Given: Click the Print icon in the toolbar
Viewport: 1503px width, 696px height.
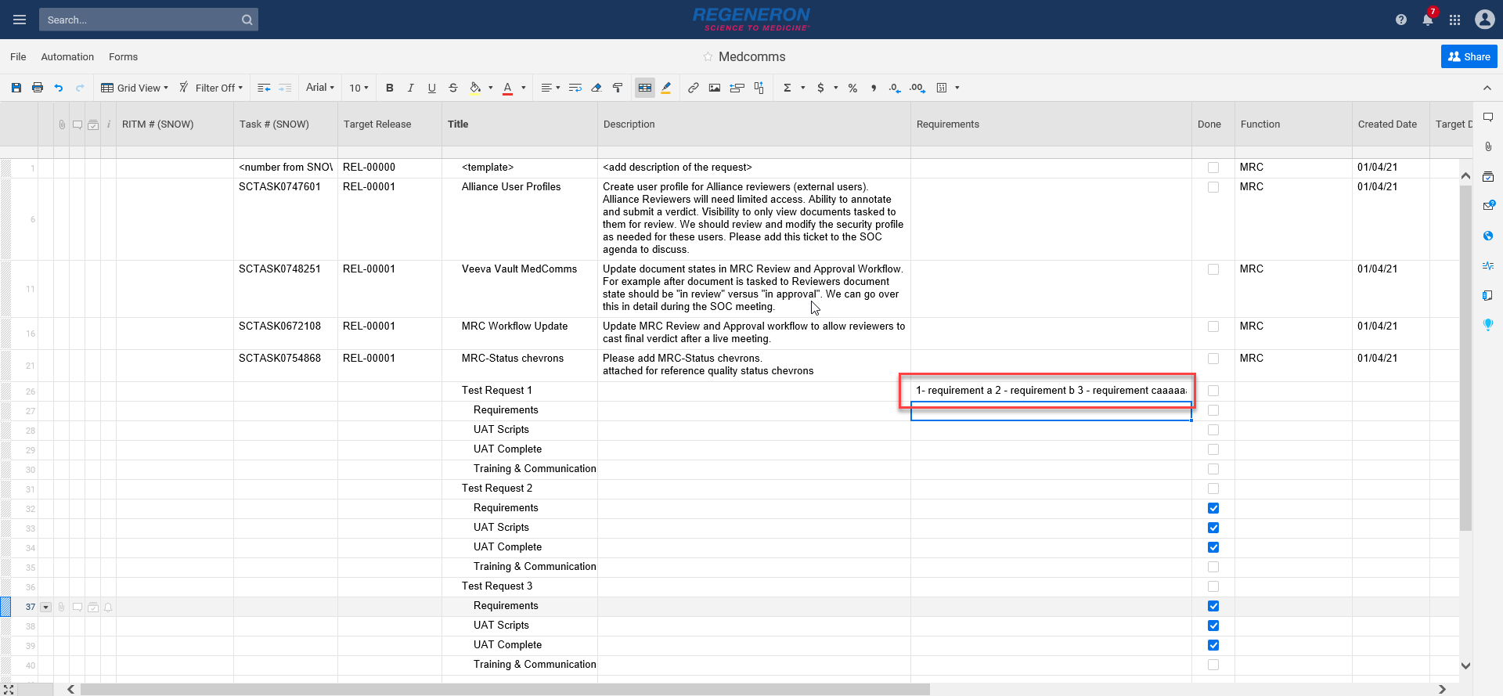Looking at the screenshot, I should [38, 88].
